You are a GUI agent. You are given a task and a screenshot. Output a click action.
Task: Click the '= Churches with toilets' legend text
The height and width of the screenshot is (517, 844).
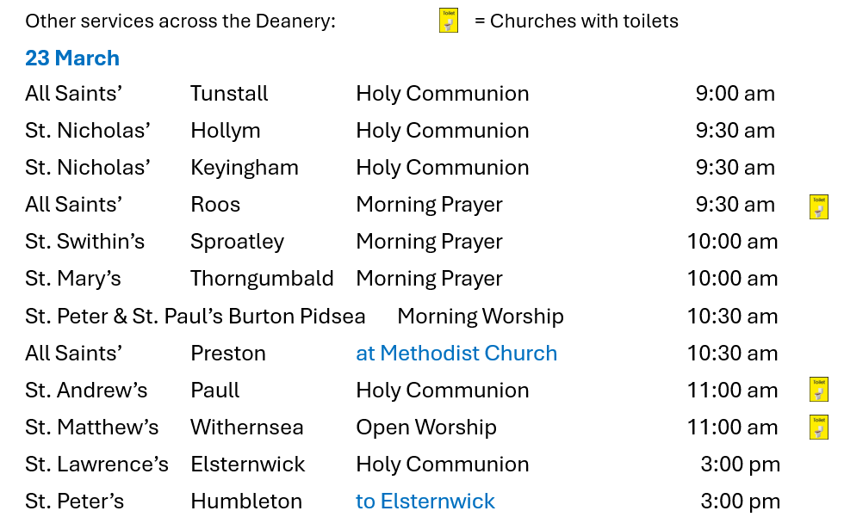tap(576, 21)
